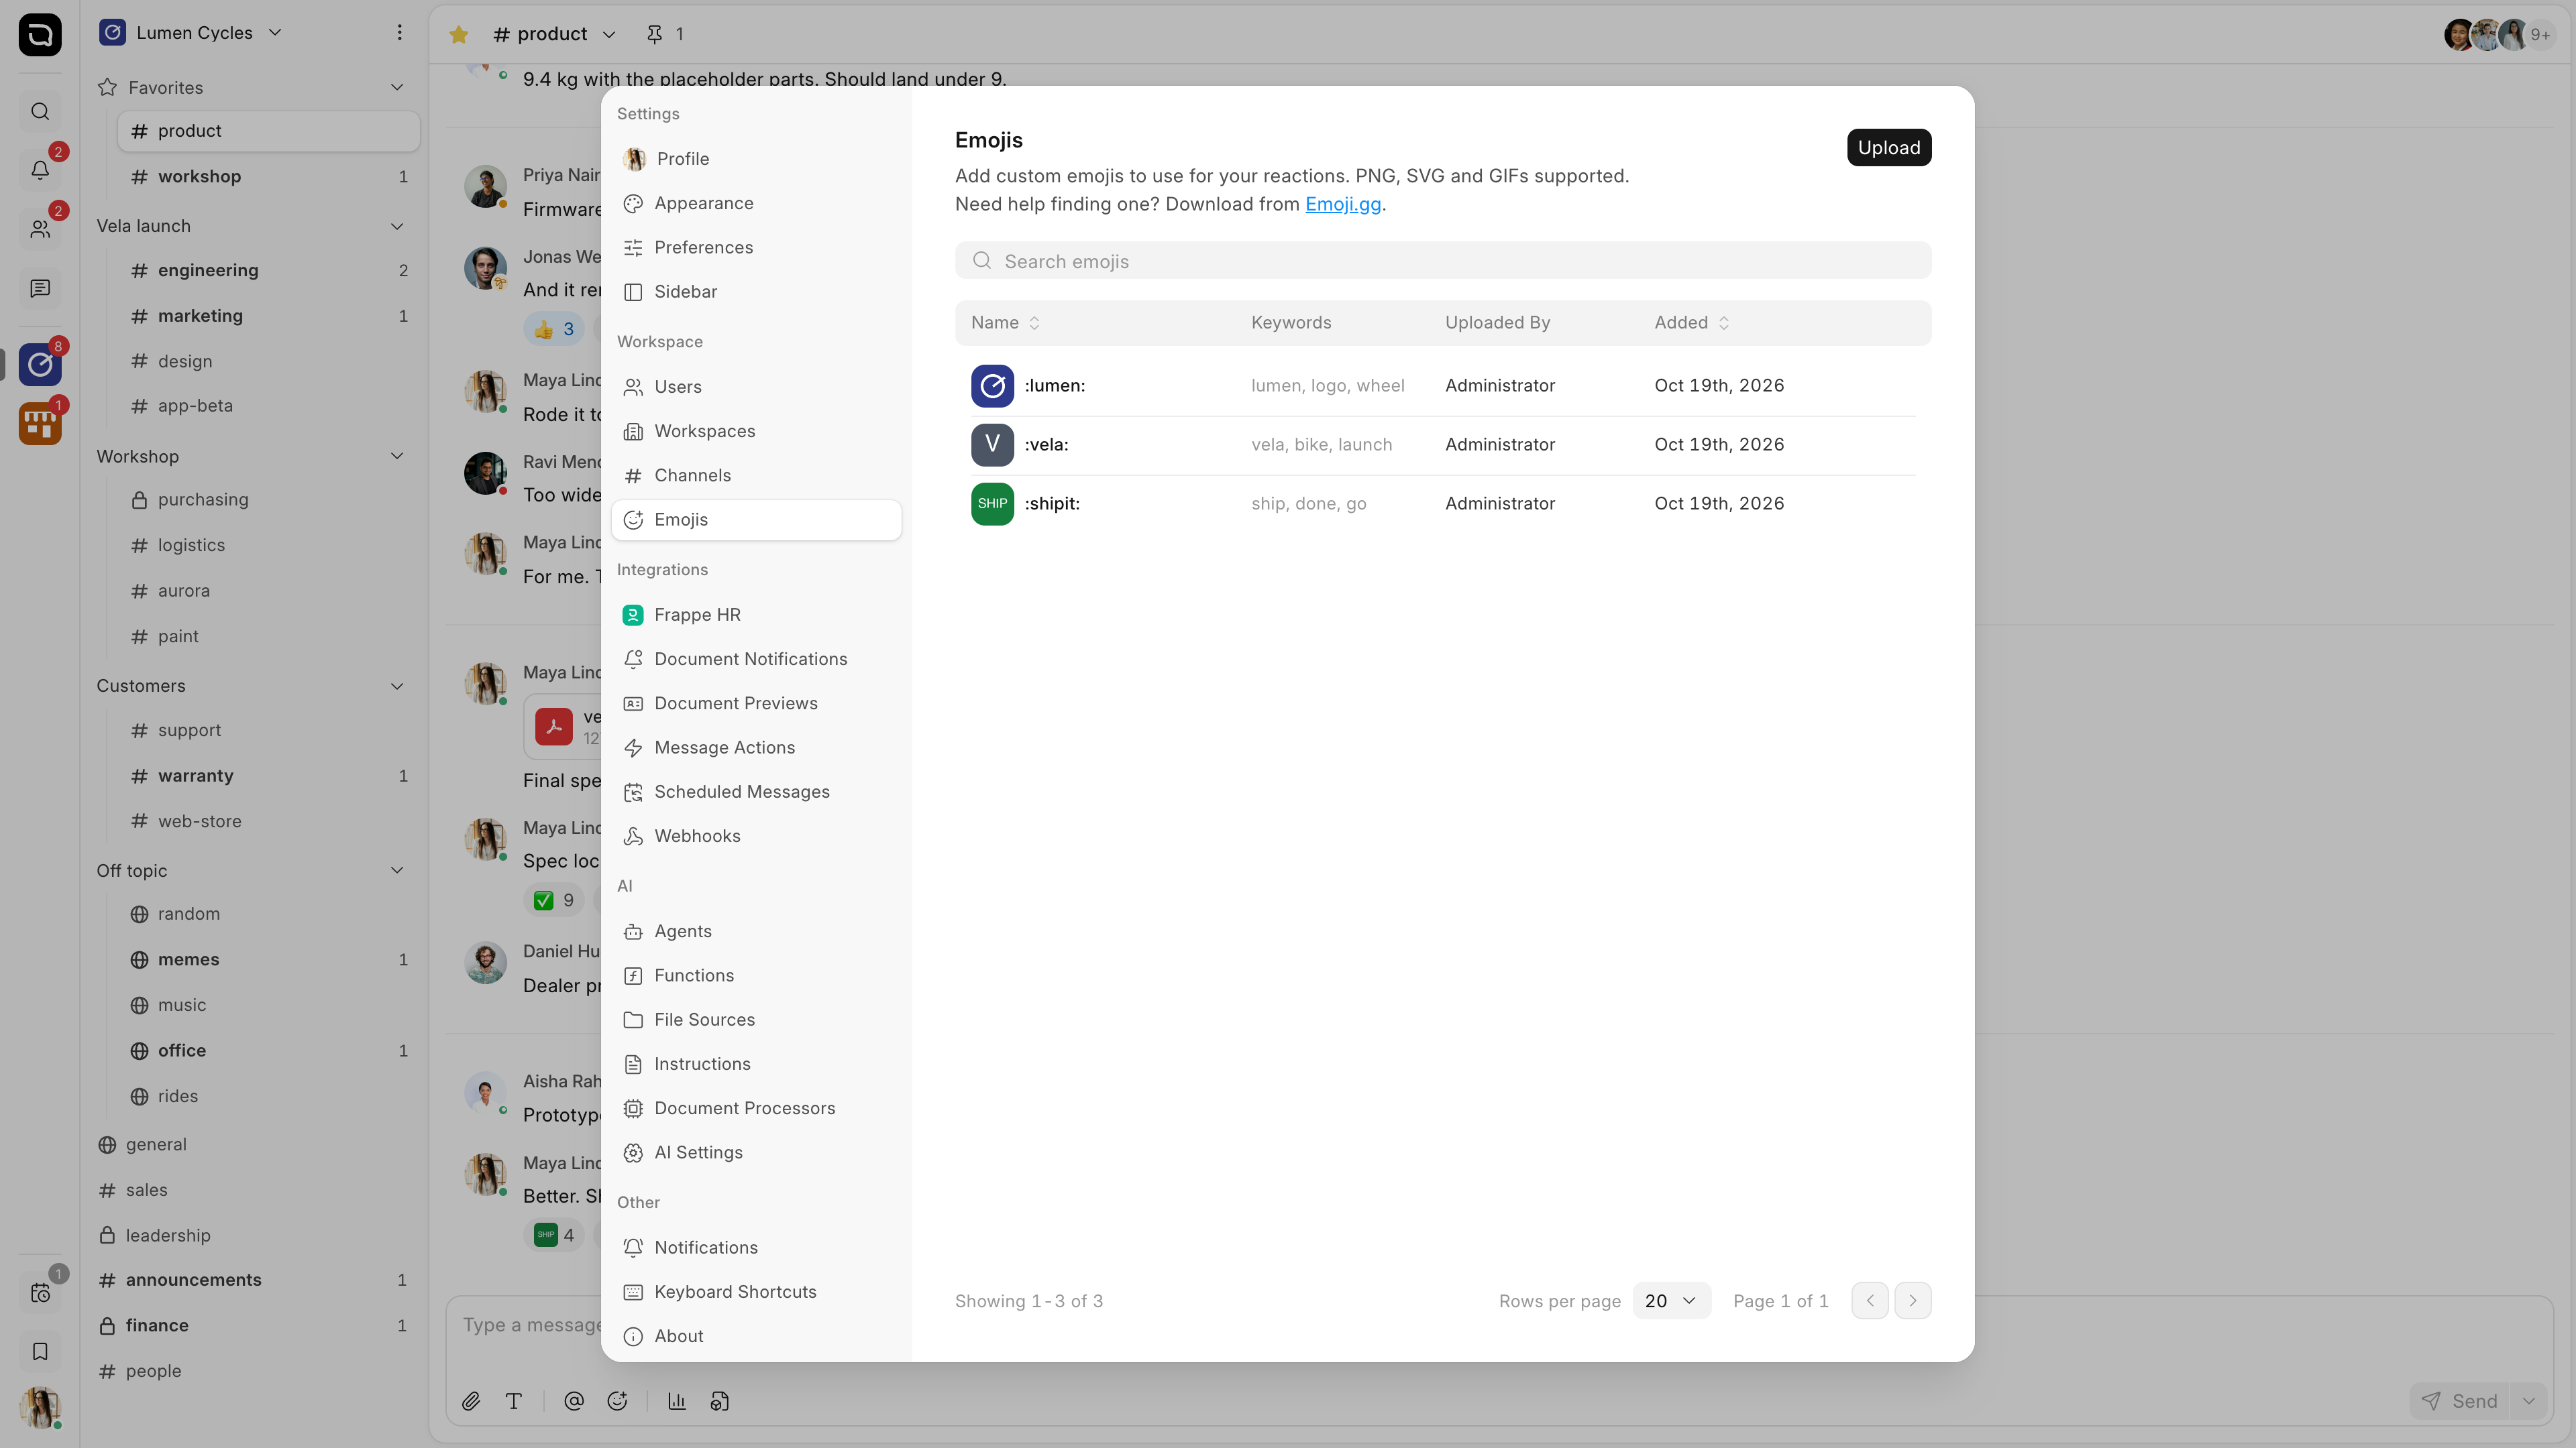
Task: Open Keyboard Shortcuts settings
Action: click(x=756, y=1292)
